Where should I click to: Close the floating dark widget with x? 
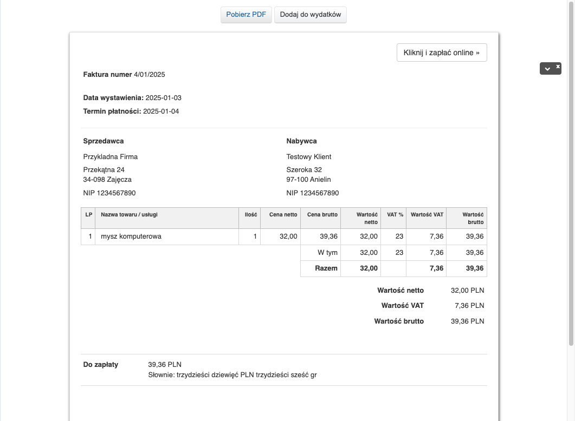click(x=558, y=67)
